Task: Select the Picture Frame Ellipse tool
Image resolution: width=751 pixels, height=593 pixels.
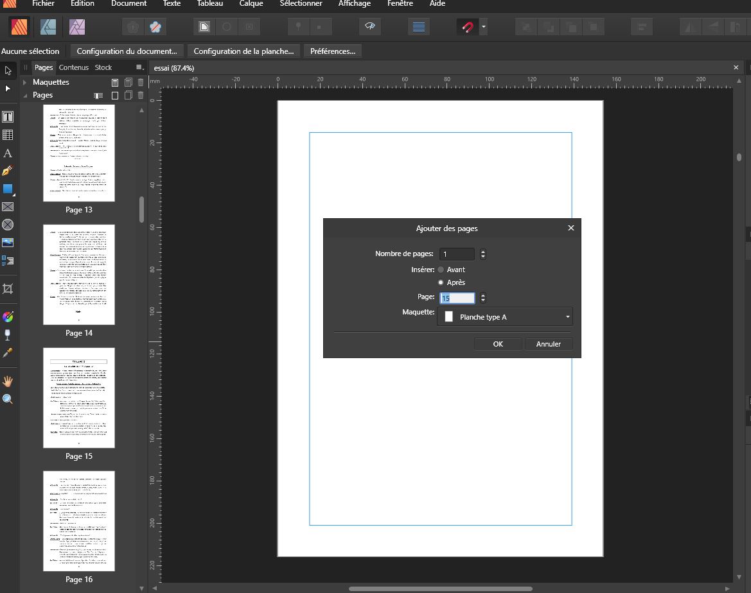Action: [8, 225]
